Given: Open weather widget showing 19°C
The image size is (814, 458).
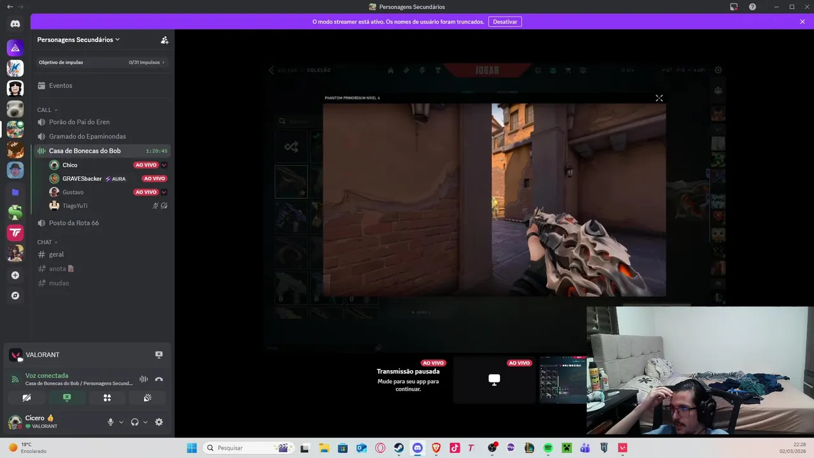Looking at the screenshot, I should 29,448.
